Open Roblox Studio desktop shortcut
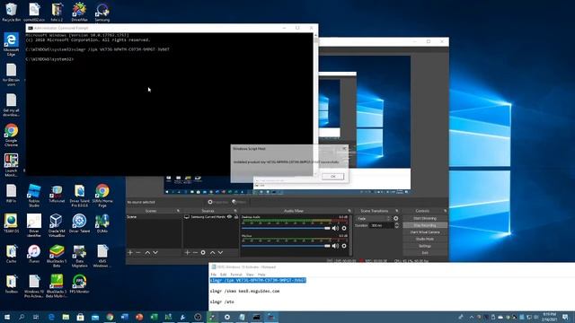 [x=34, y=196]
